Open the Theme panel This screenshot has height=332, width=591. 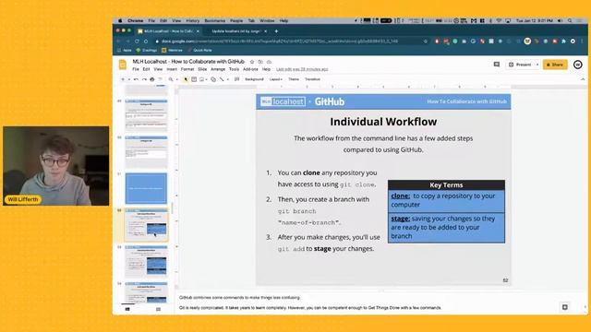point(294,79)
